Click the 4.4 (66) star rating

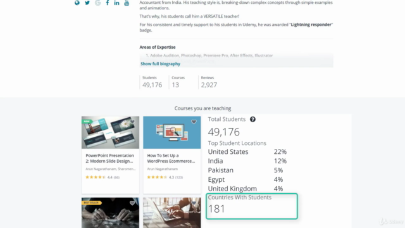103,177
